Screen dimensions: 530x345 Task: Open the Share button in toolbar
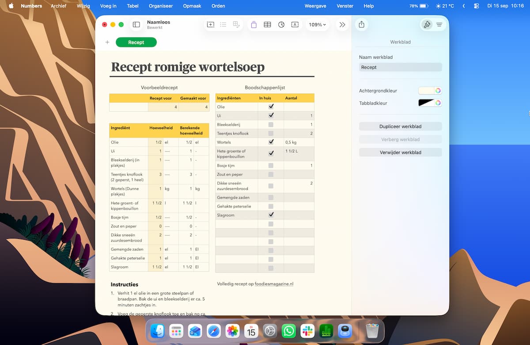(362, 24)
